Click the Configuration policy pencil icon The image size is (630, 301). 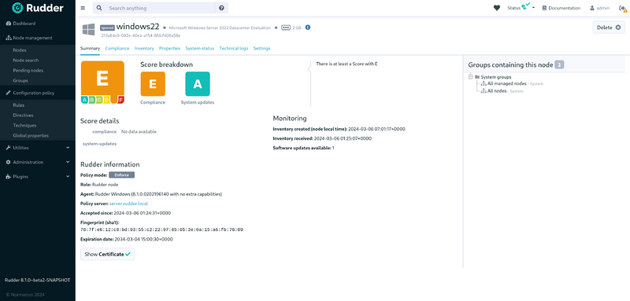coord(9,93)
